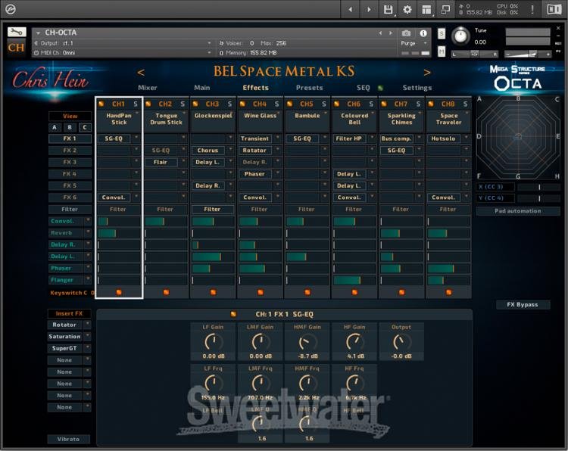Click the Vibrato button
The height and width of the screenshot is (451, 568).
coord(68,439)
